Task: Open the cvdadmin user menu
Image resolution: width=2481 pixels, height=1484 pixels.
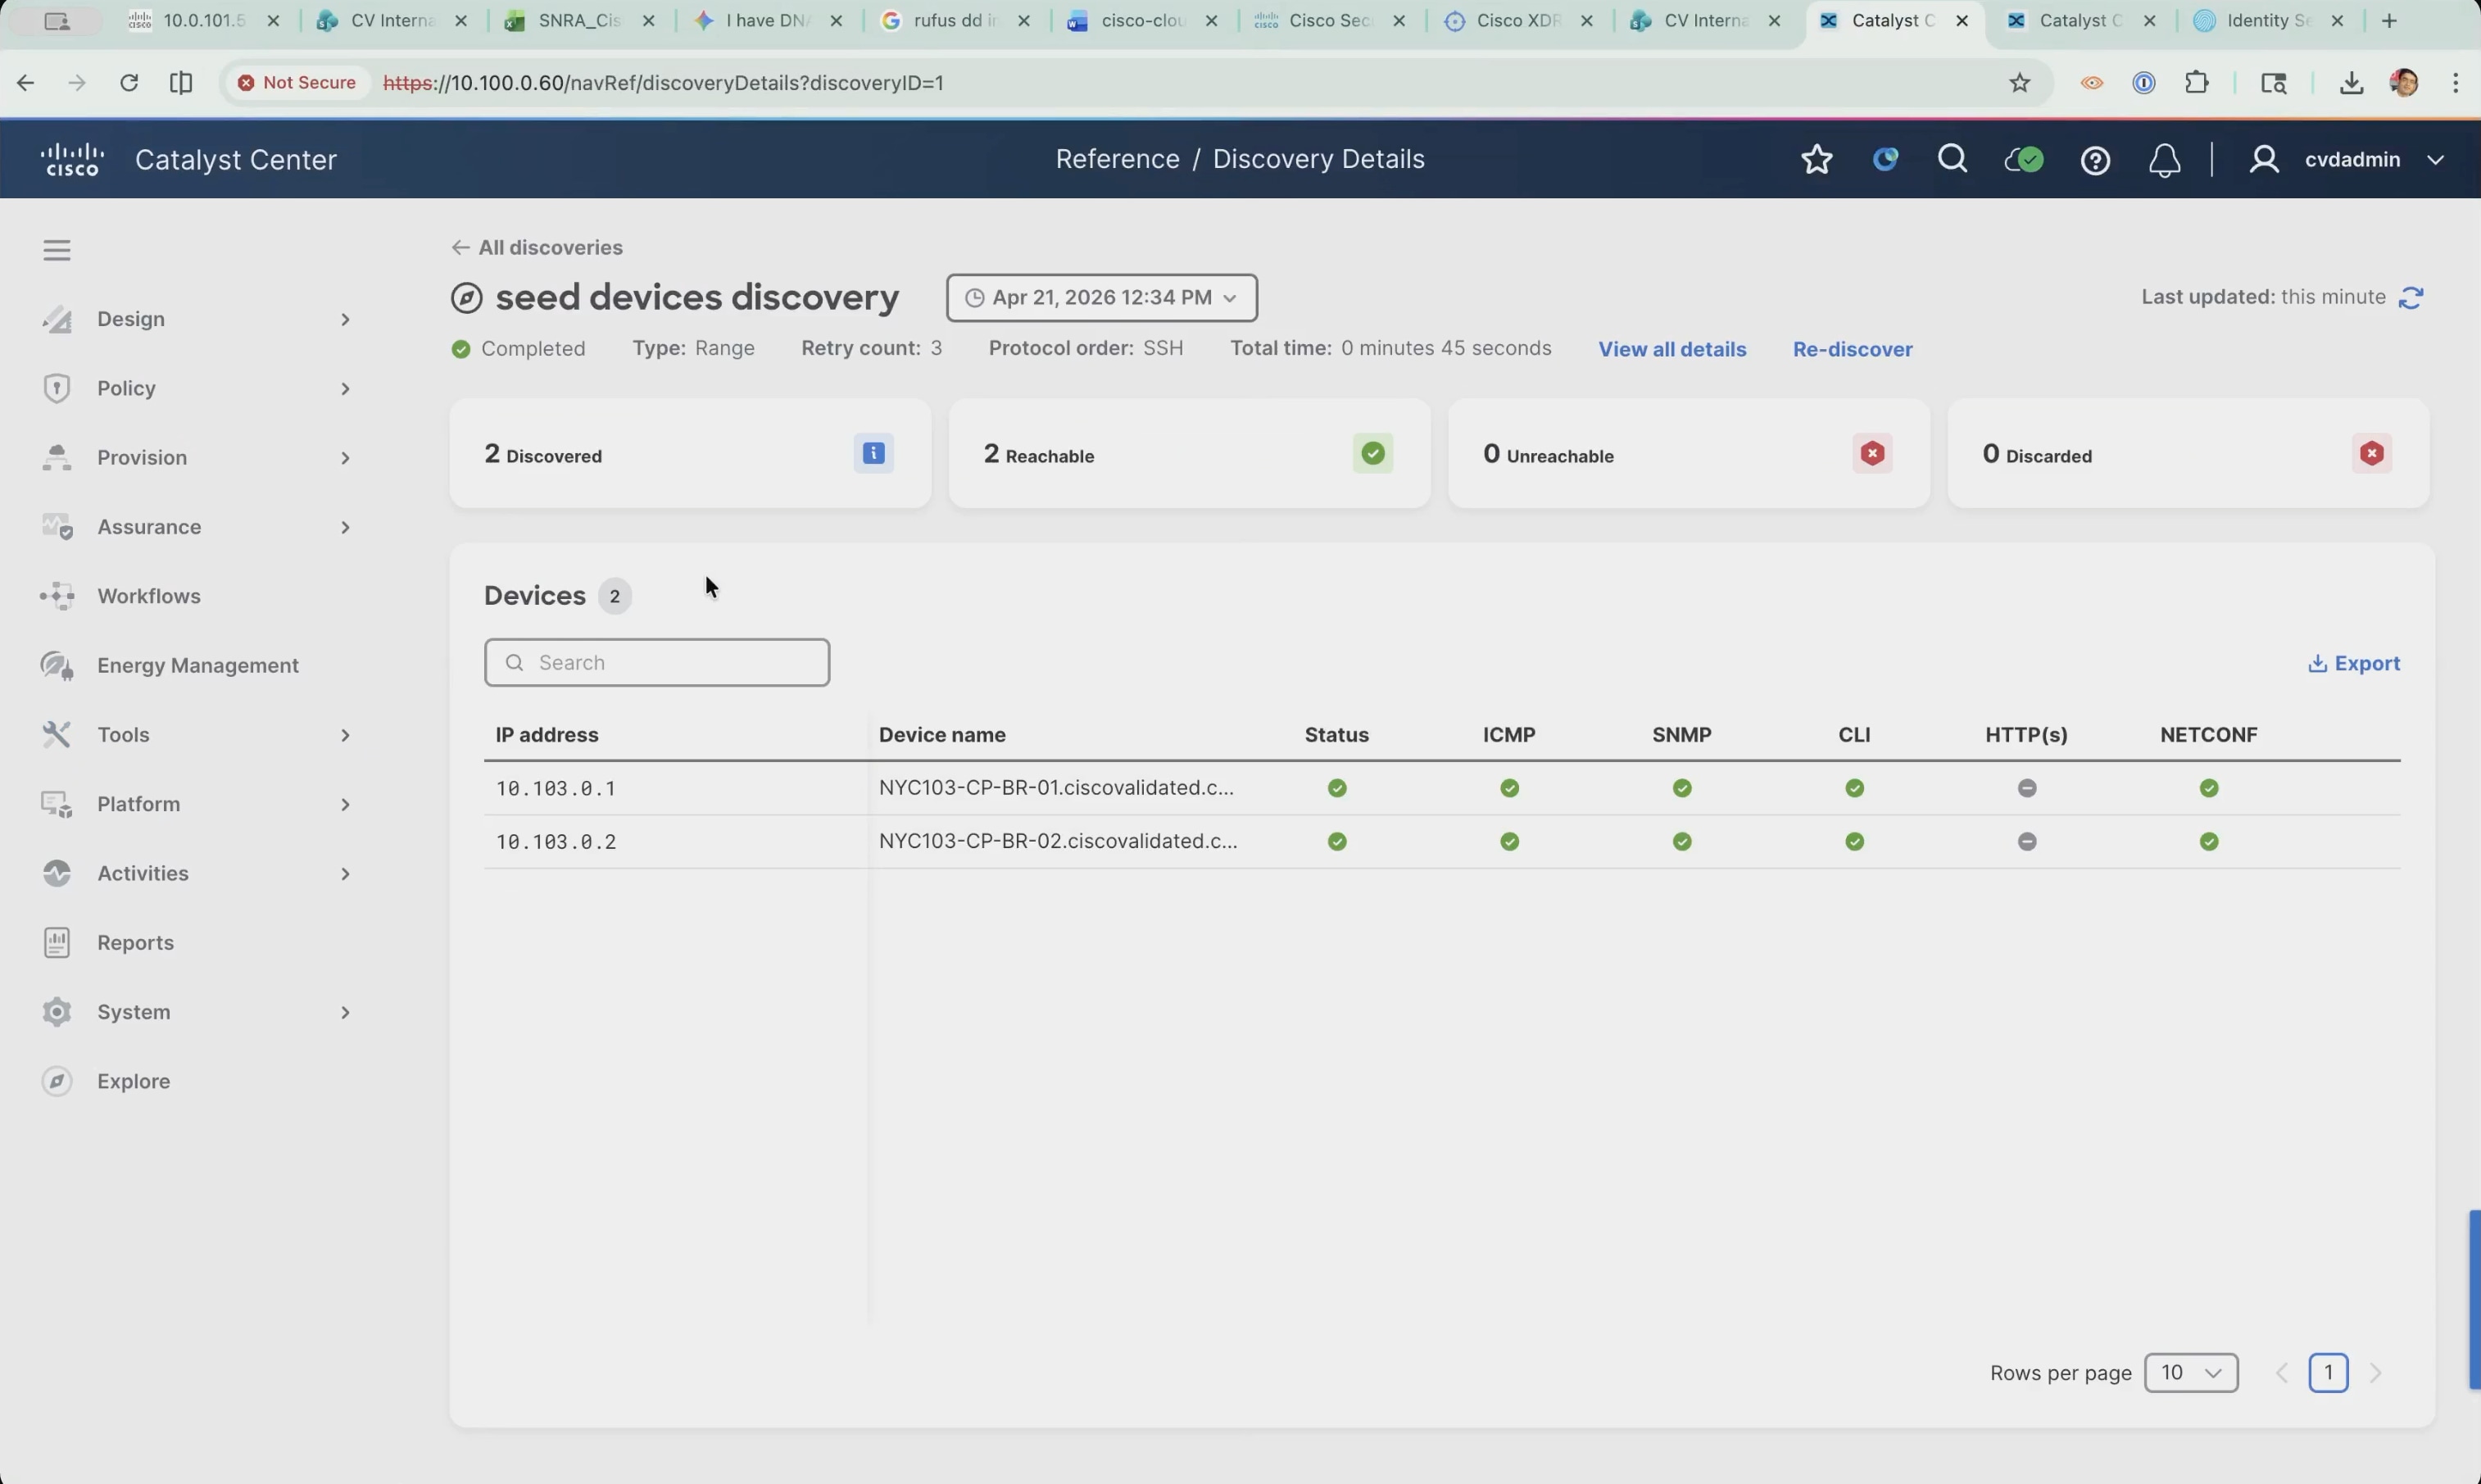Action: coord(2347,160)
